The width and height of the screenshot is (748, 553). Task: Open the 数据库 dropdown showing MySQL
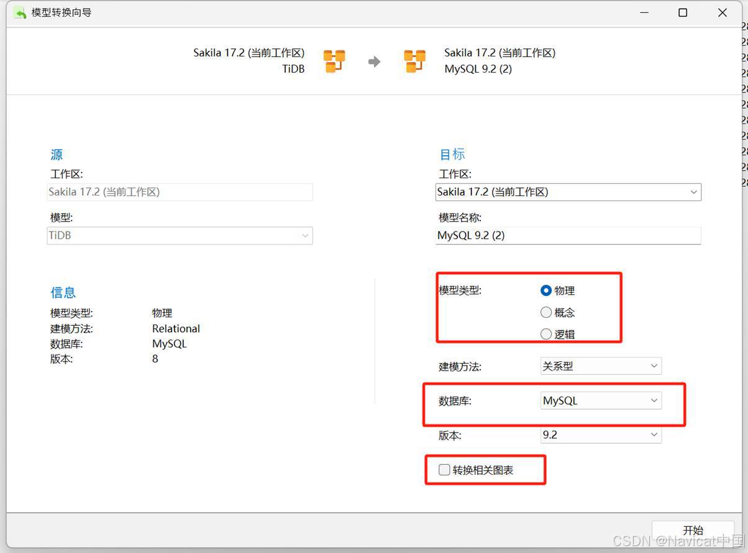pyautogui.click(x=601, y=401)
